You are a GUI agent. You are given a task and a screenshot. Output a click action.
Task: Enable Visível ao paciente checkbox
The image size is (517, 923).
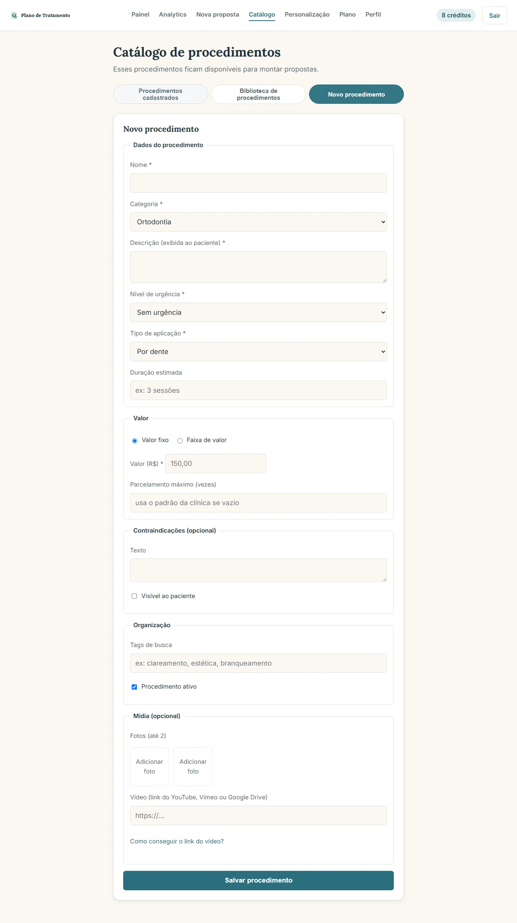[x=134, y=596]
